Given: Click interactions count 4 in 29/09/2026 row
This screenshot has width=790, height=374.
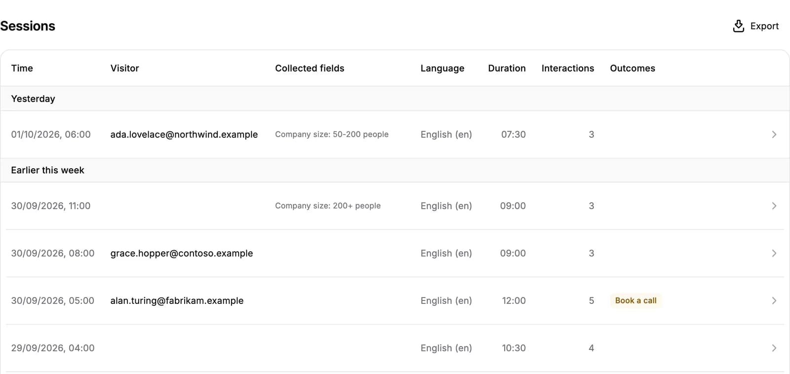Looking at the screenshot, I should pos(591,348).
